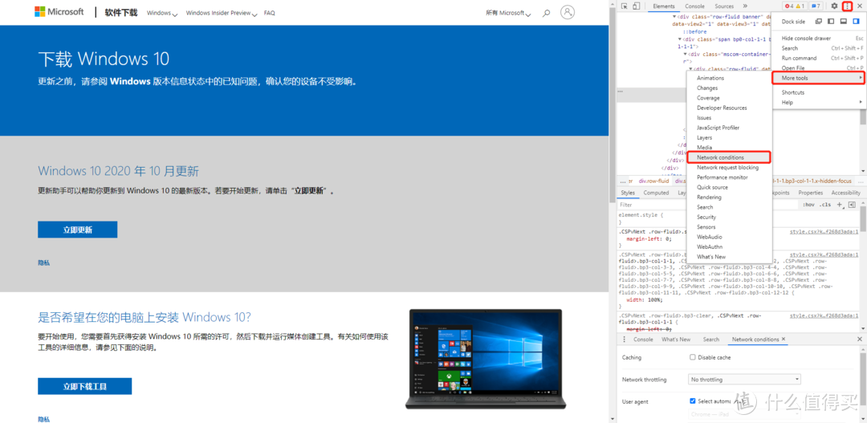Enable the Disable cache checkbox

(692, 357)
